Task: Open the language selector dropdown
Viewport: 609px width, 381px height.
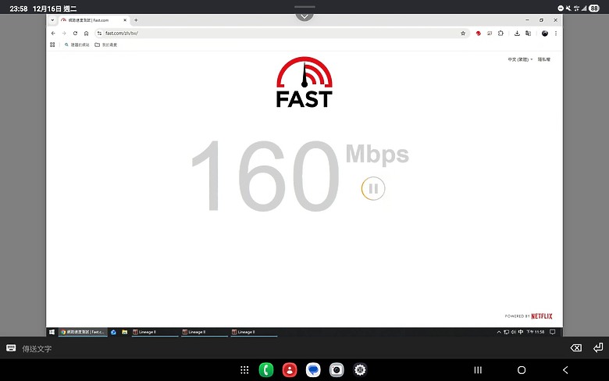Action: pyautogui.click(x=520, y=59)
